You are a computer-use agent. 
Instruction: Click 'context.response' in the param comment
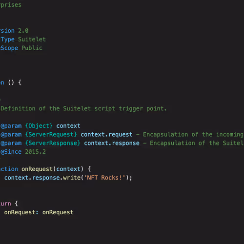click(x=112, y=143)
